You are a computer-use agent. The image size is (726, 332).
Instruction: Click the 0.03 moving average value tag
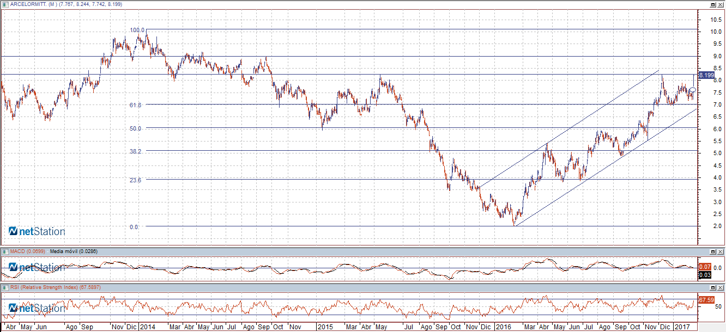click(704, 274)
